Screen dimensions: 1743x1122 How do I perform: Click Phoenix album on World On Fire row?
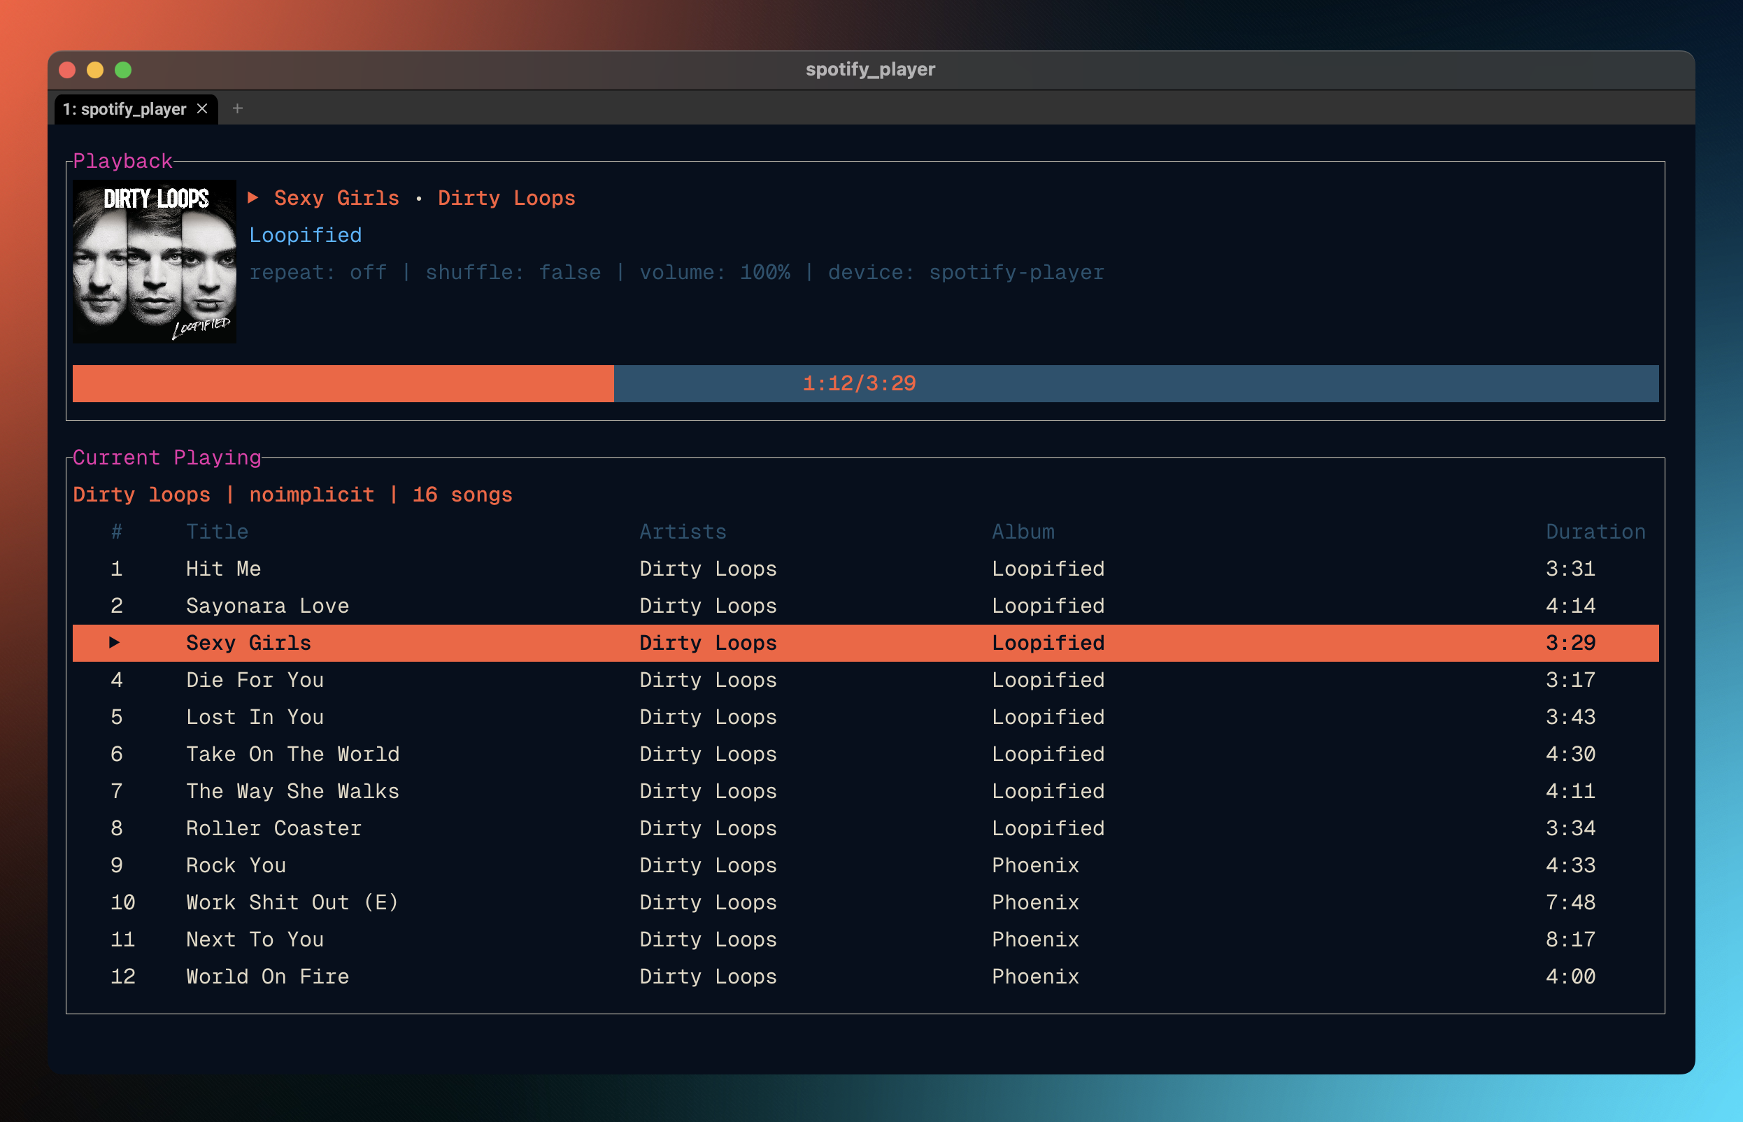point(1034,976)
